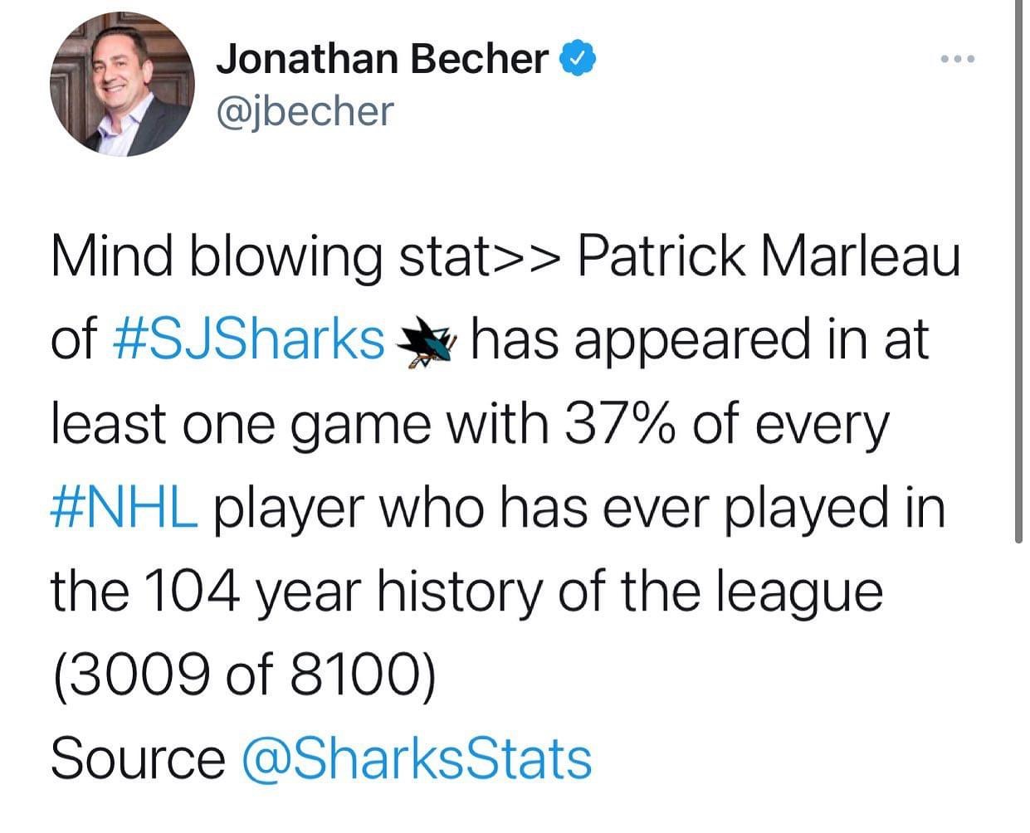Click the word 'Source' in tweet

pyautogui.click(x=138, y=758)
